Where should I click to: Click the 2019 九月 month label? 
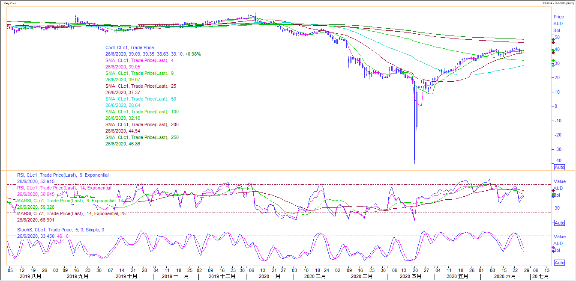coord(78,277)
